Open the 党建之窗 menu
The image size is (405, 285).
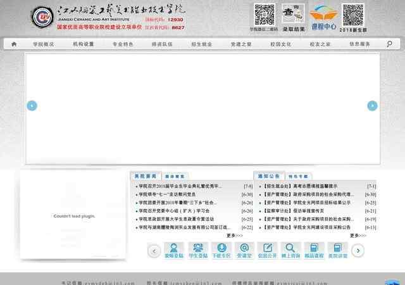241,44
